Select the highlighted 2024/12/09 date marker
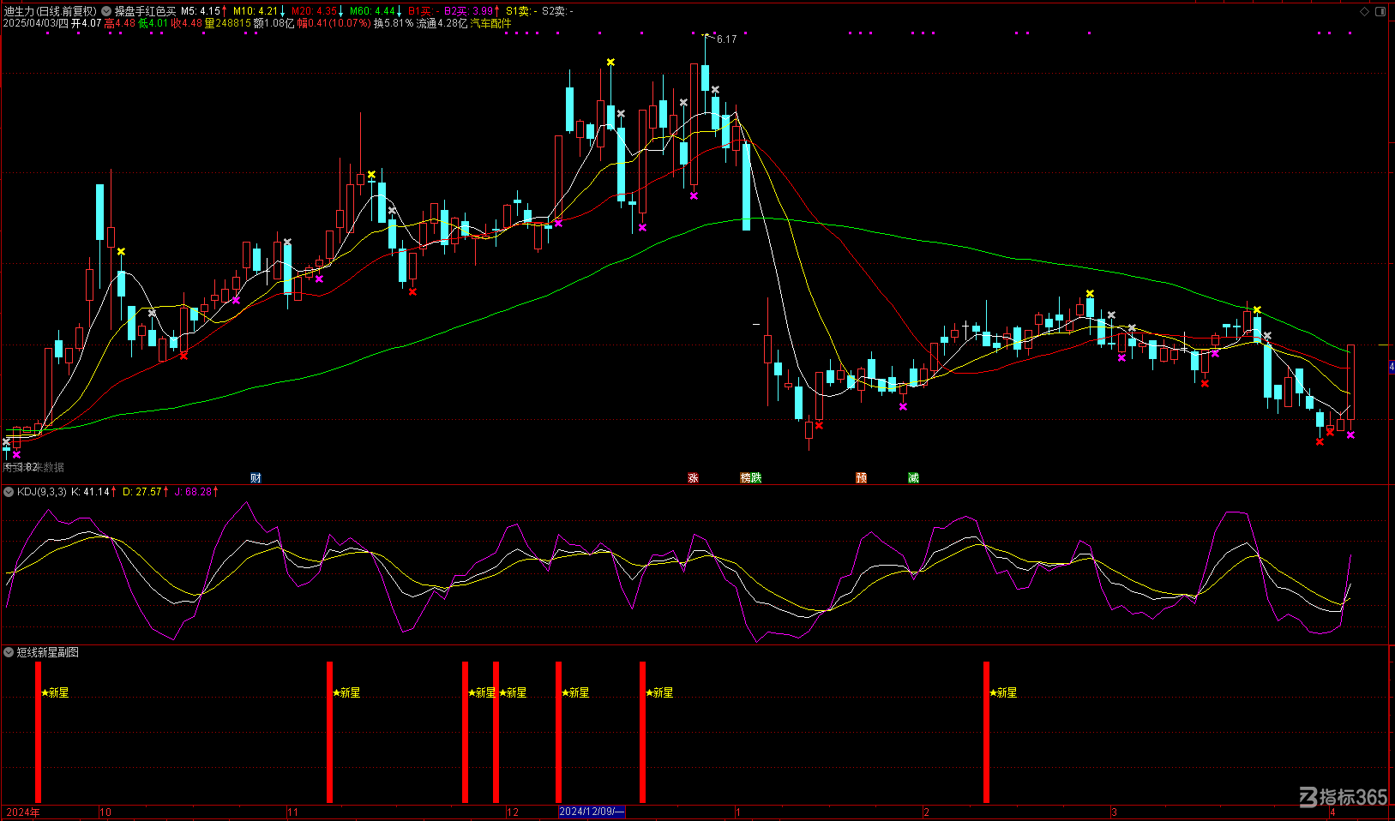The width and height of the screenshot is (1395, 821). click(592, 812)
